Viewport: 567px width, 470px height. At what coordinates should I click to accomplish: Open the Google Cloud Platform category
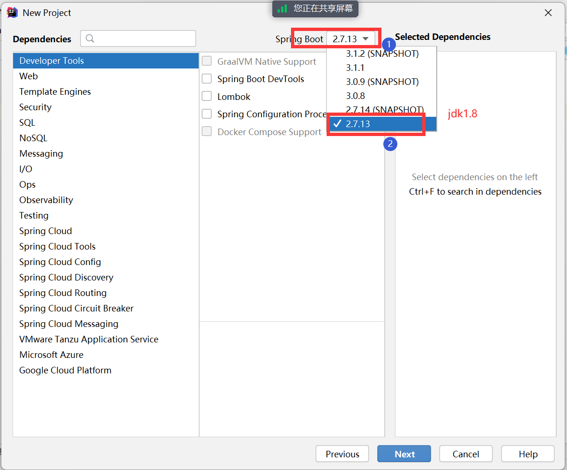click(x=106, y=370)
